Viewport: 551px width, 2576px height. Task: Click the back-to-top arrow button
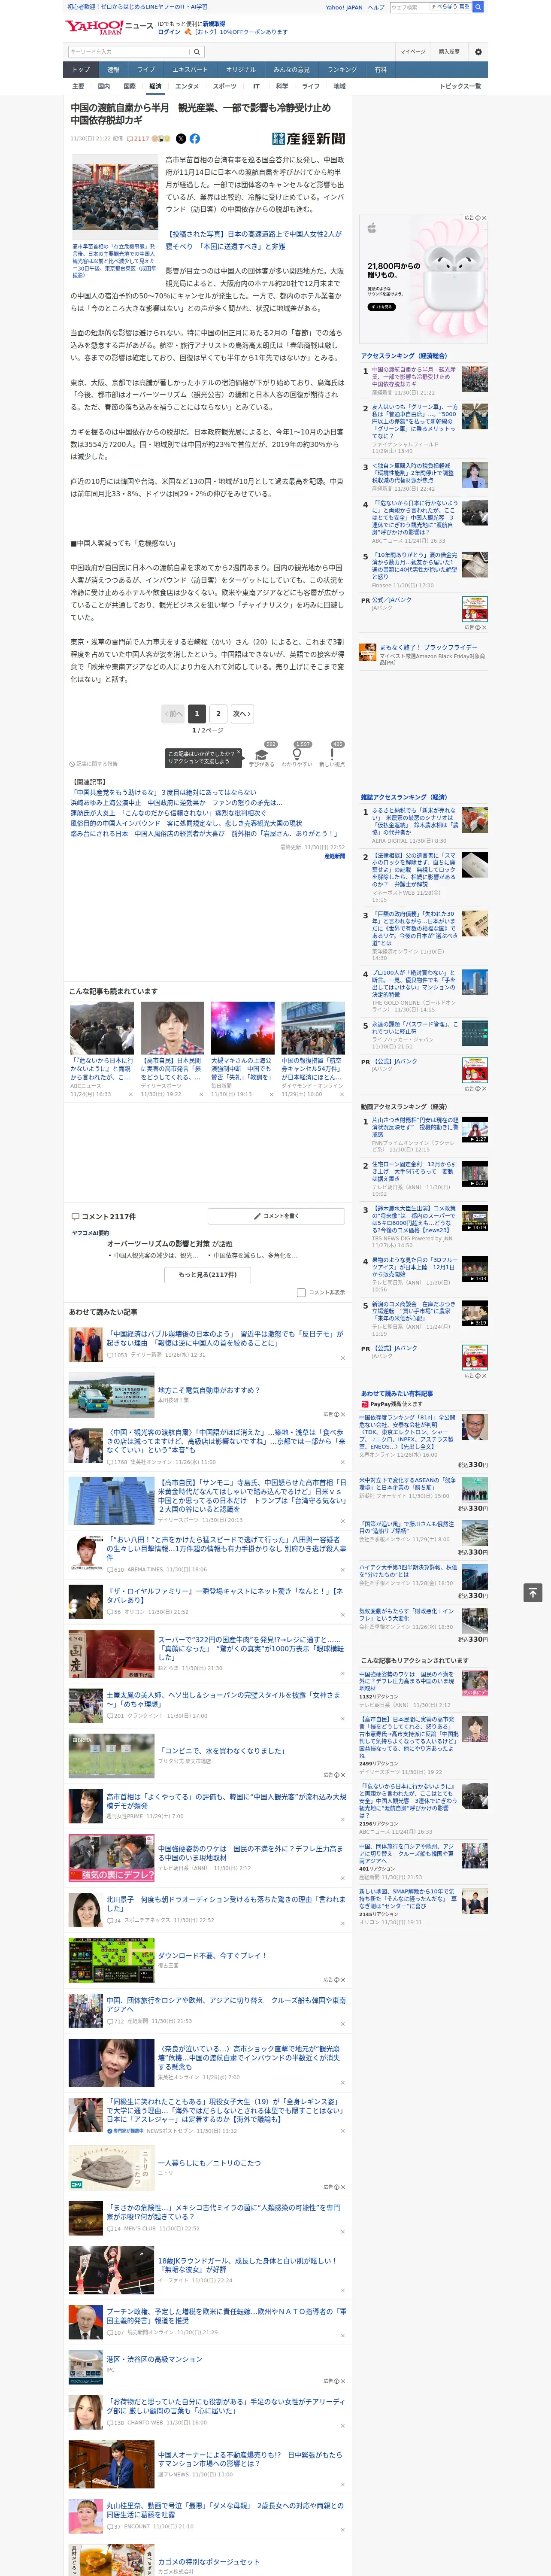click(x=533, y=1592)
